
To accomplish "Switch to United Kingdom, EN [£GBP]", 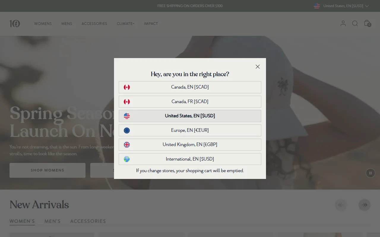I will [x=190, y=145].
